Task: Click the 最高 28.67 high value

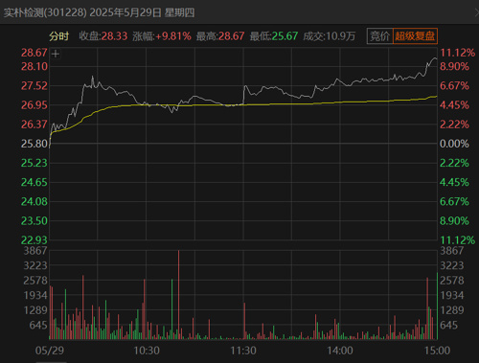Action: click(x=220, y=36)
